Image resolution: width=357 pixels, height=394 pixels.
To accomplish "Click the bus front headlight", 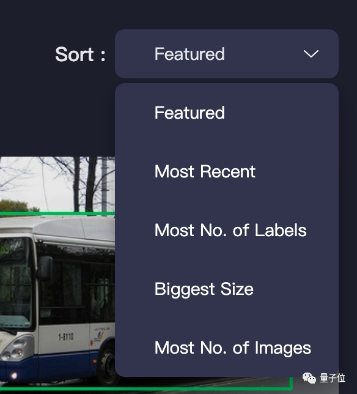I will click(x=15, y=349).
